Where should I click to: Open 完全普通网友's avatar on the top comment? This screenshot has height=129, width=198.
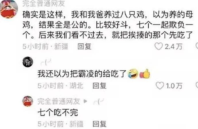click(x=9, y=9)
